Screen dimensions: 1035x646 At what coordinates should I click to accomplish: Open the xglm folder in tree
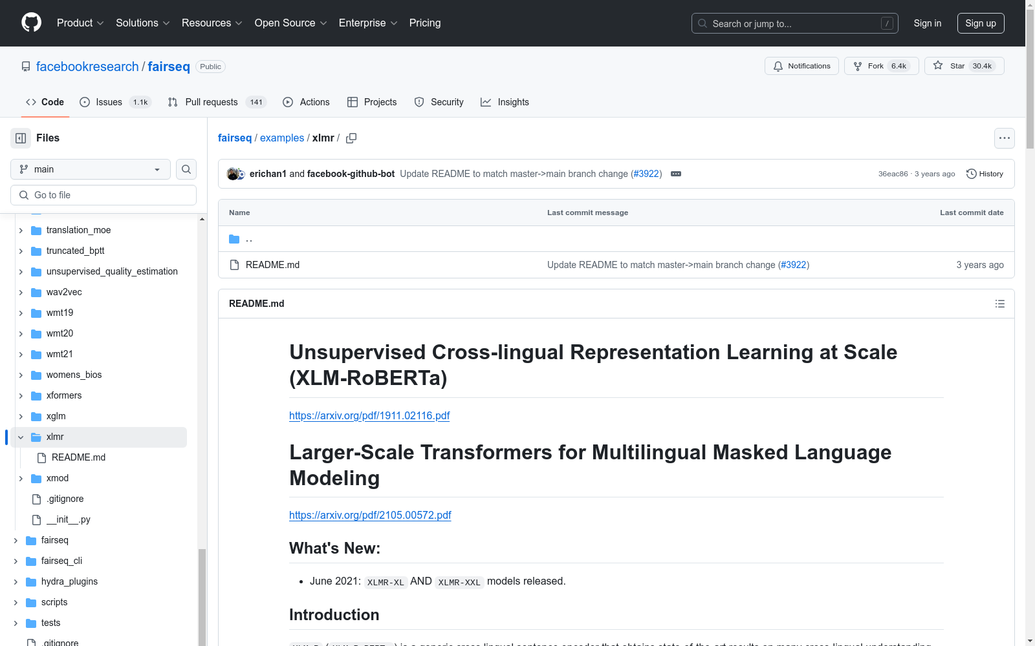point(56,416)
